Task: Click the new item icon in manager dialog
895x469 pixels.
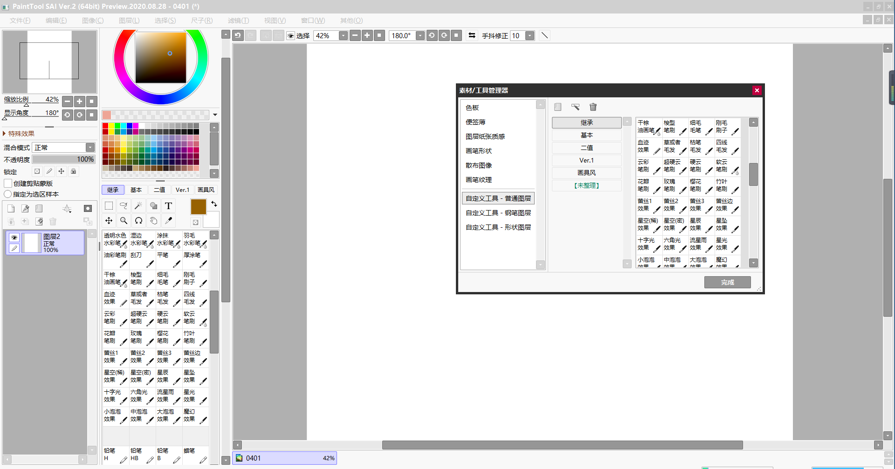Action: pyautogui.click(x=558, y=107)
